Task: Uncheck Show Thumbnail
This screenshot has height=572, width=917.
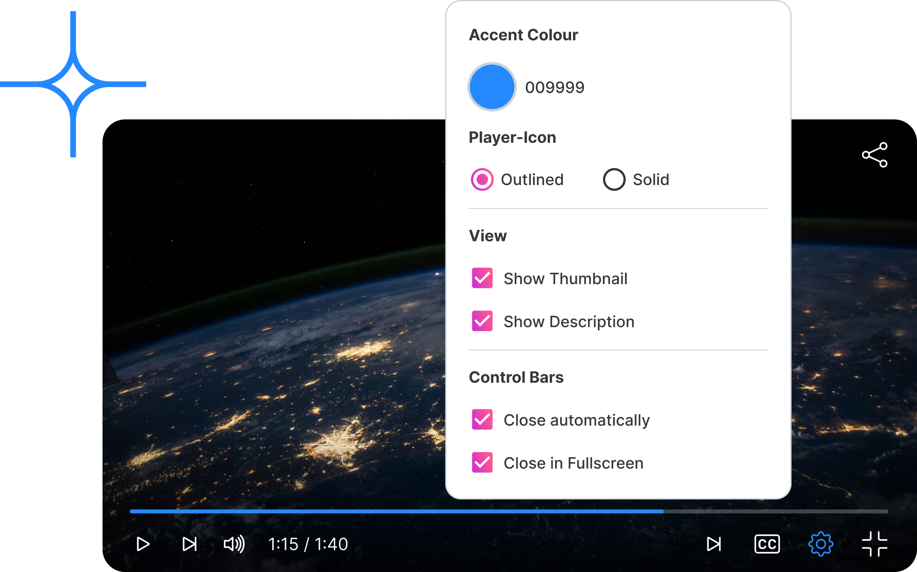Action: click(482, 278)
